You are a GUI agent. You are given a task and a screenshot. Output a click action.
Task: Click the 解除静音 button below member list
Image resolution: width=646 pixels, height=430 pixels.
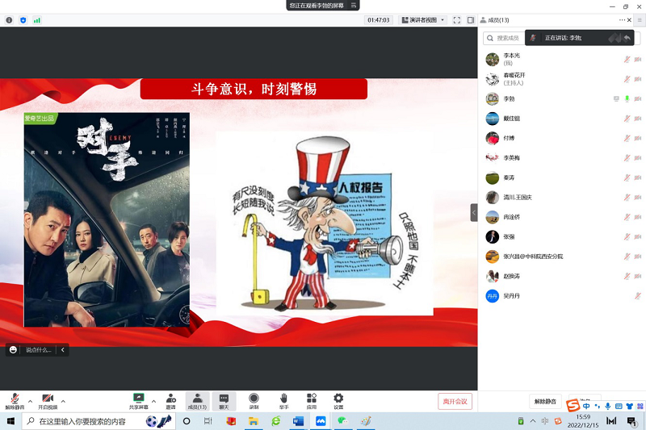[545, 401]
